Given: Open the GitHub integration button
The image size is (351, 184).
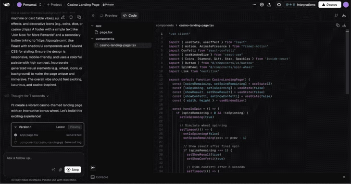Looking at the screenshot, I should (279, 5).
